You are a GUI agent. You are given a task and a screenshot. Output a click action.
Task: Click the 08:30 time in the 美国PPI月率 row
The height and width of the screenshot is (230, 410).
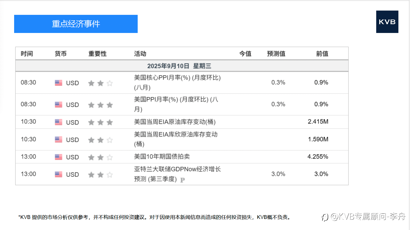click(x=28, y=104)
